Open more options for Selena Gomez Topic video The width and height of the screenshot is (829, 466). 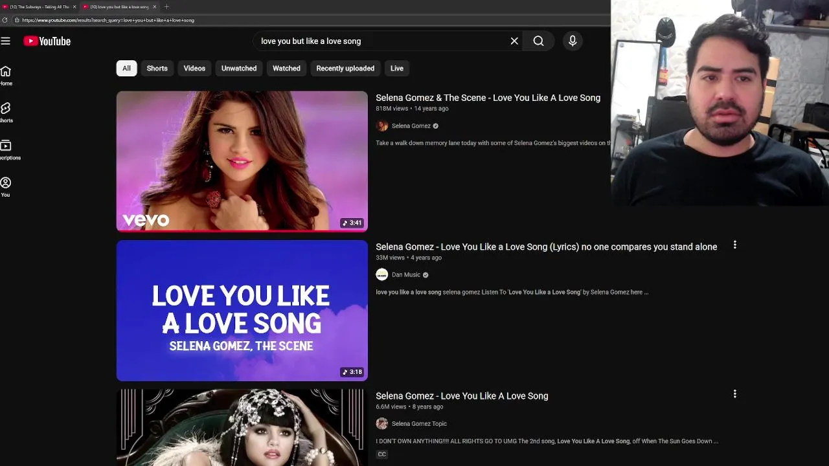734,394
